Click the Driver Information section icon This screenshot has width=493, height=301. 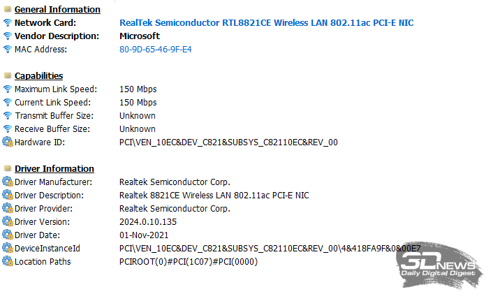point(8,169)
